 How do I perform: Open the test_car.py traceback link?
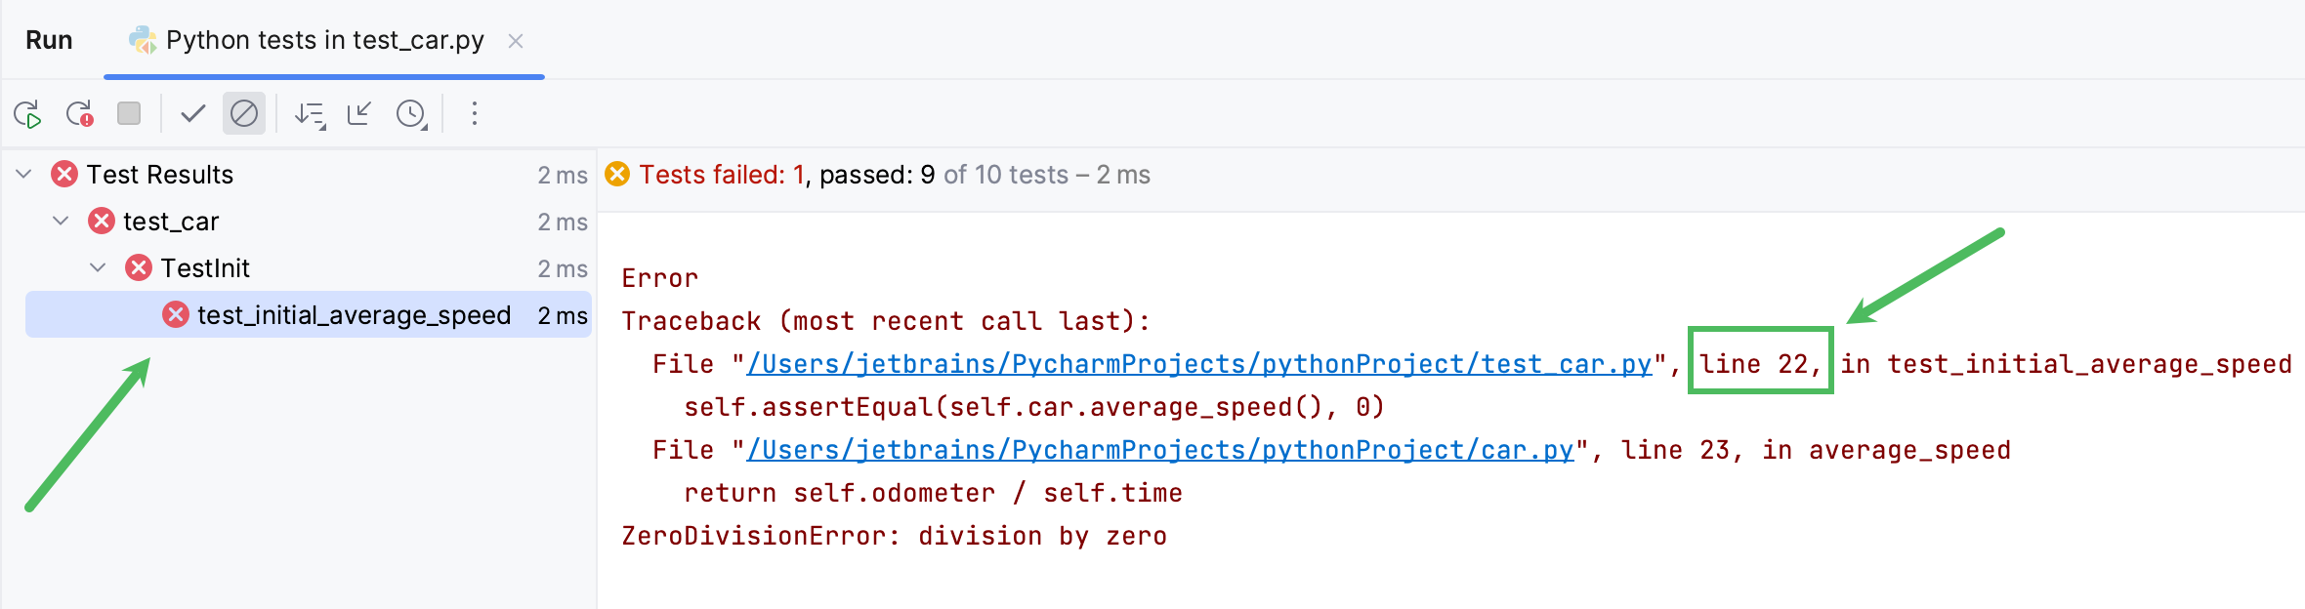1198,363
